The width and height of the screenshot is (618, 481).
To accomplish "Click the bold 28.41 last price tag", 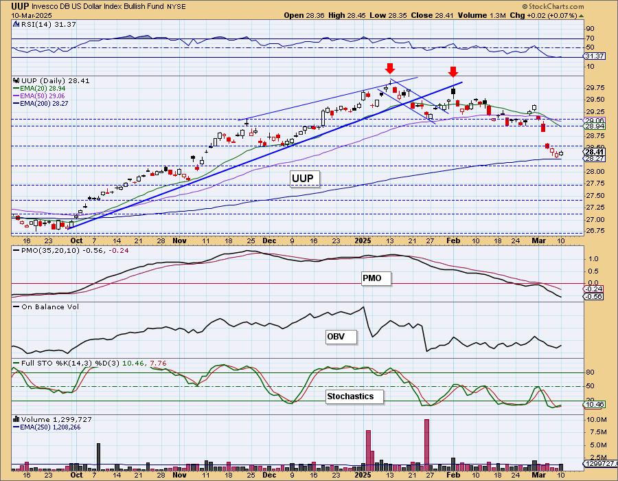I will coord(595,152).
